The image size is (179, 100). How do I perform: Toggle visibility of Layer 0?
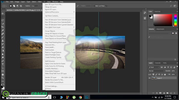pos(150,78)
